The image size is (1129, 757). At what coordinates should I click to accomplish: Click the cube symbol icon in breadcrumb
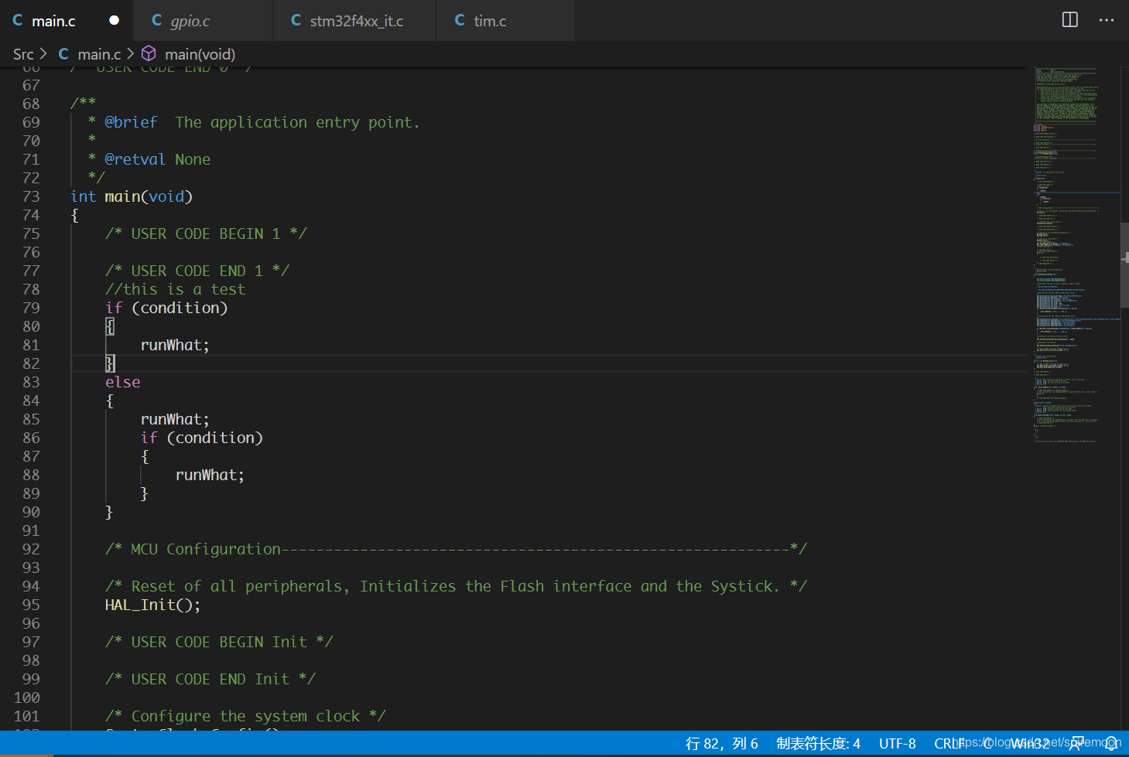[x=149, y=53]
